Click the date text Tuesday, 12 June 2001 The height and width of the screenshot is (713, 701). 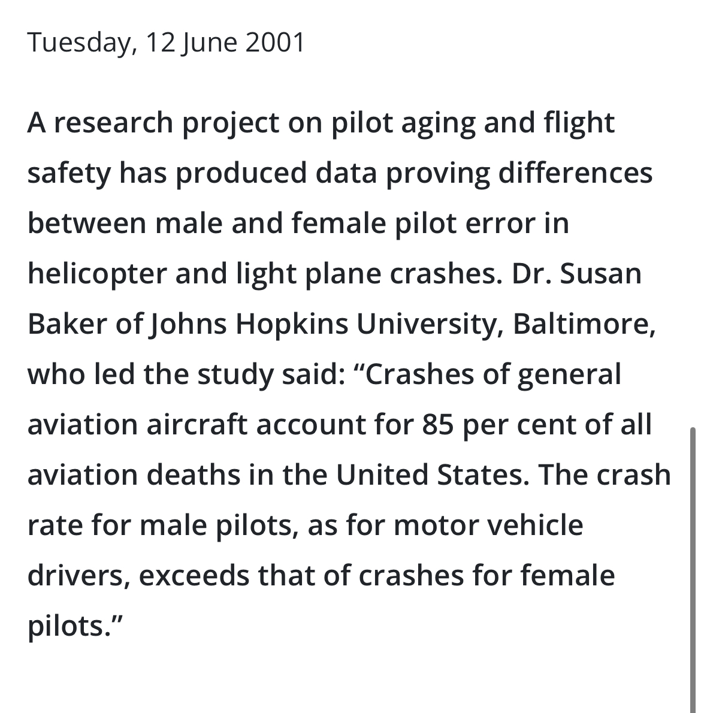tap(166, 43)
